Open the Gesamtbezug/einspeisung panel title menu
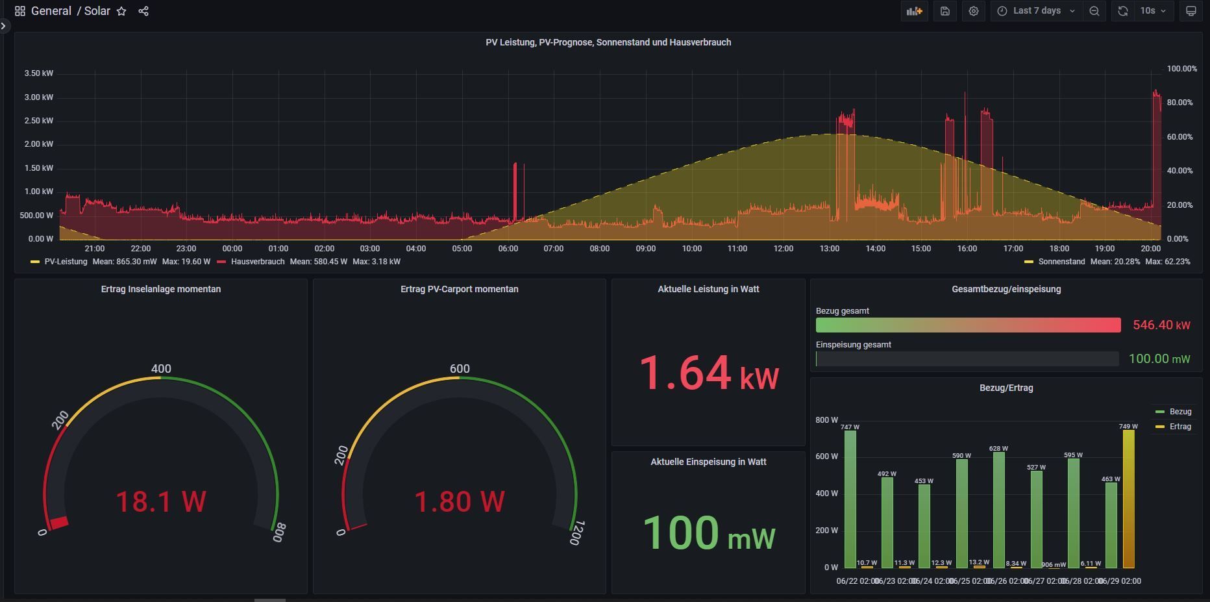The width and height of the screenshot is (1210, 602). pos(1006,289)
